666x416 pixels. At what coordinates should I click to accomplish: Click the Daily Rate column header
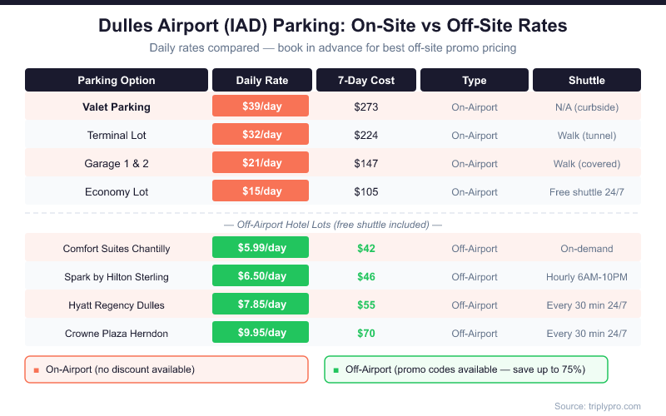pos(261,81)
